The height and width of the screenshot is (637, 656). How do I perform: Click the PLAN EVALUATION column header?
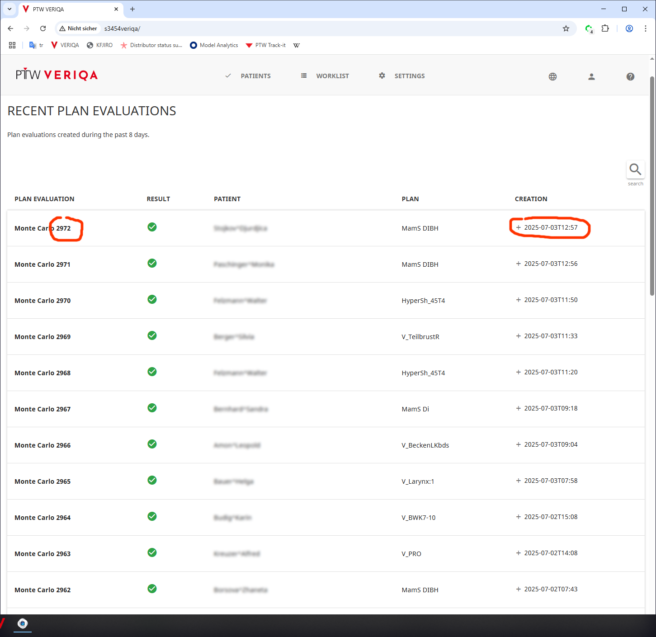[x=44, y=199]
